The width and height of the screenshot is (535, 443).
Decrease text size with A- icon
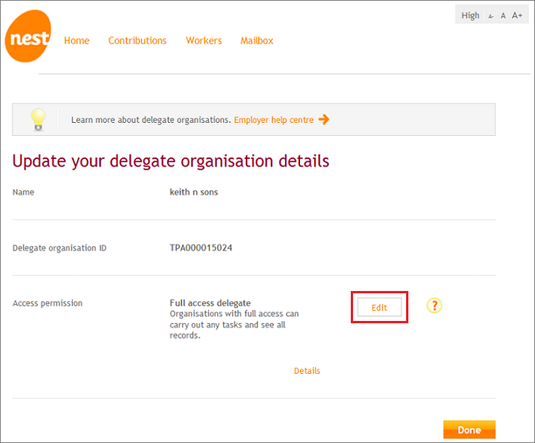(490, 16)
